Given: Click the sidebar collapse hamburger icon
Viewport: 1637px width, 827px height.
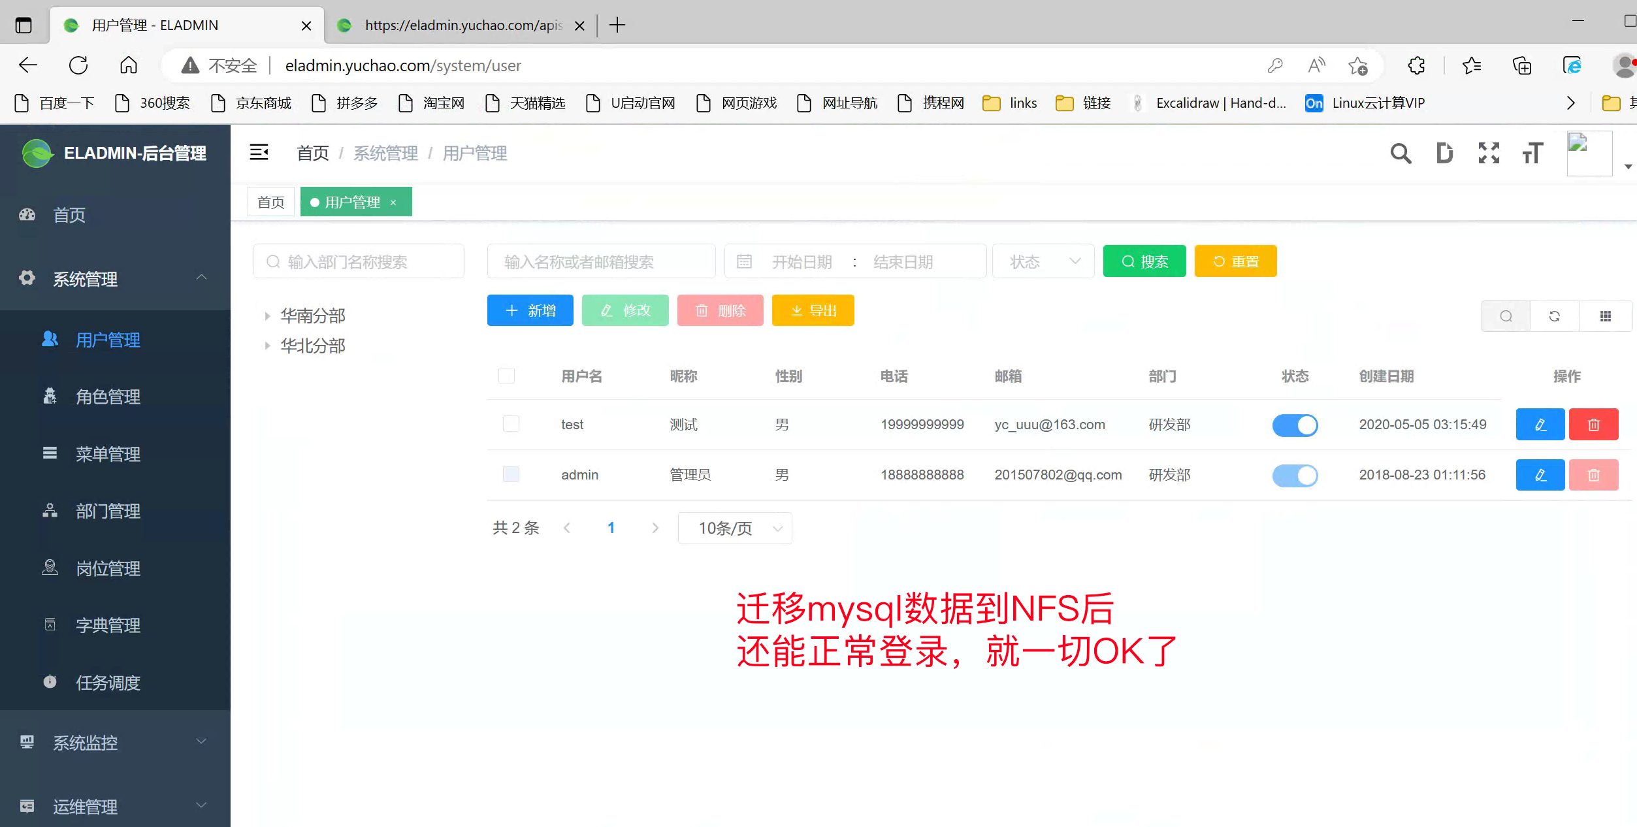Looking at the screenshot, I should [259, 152].
